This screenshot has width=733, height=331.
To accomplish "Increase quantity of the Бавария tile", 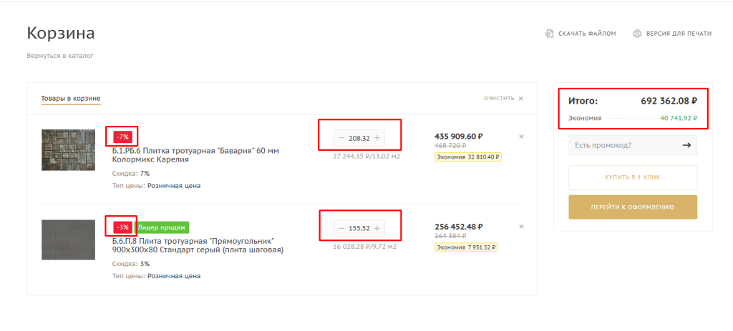I will click(377, 138).
